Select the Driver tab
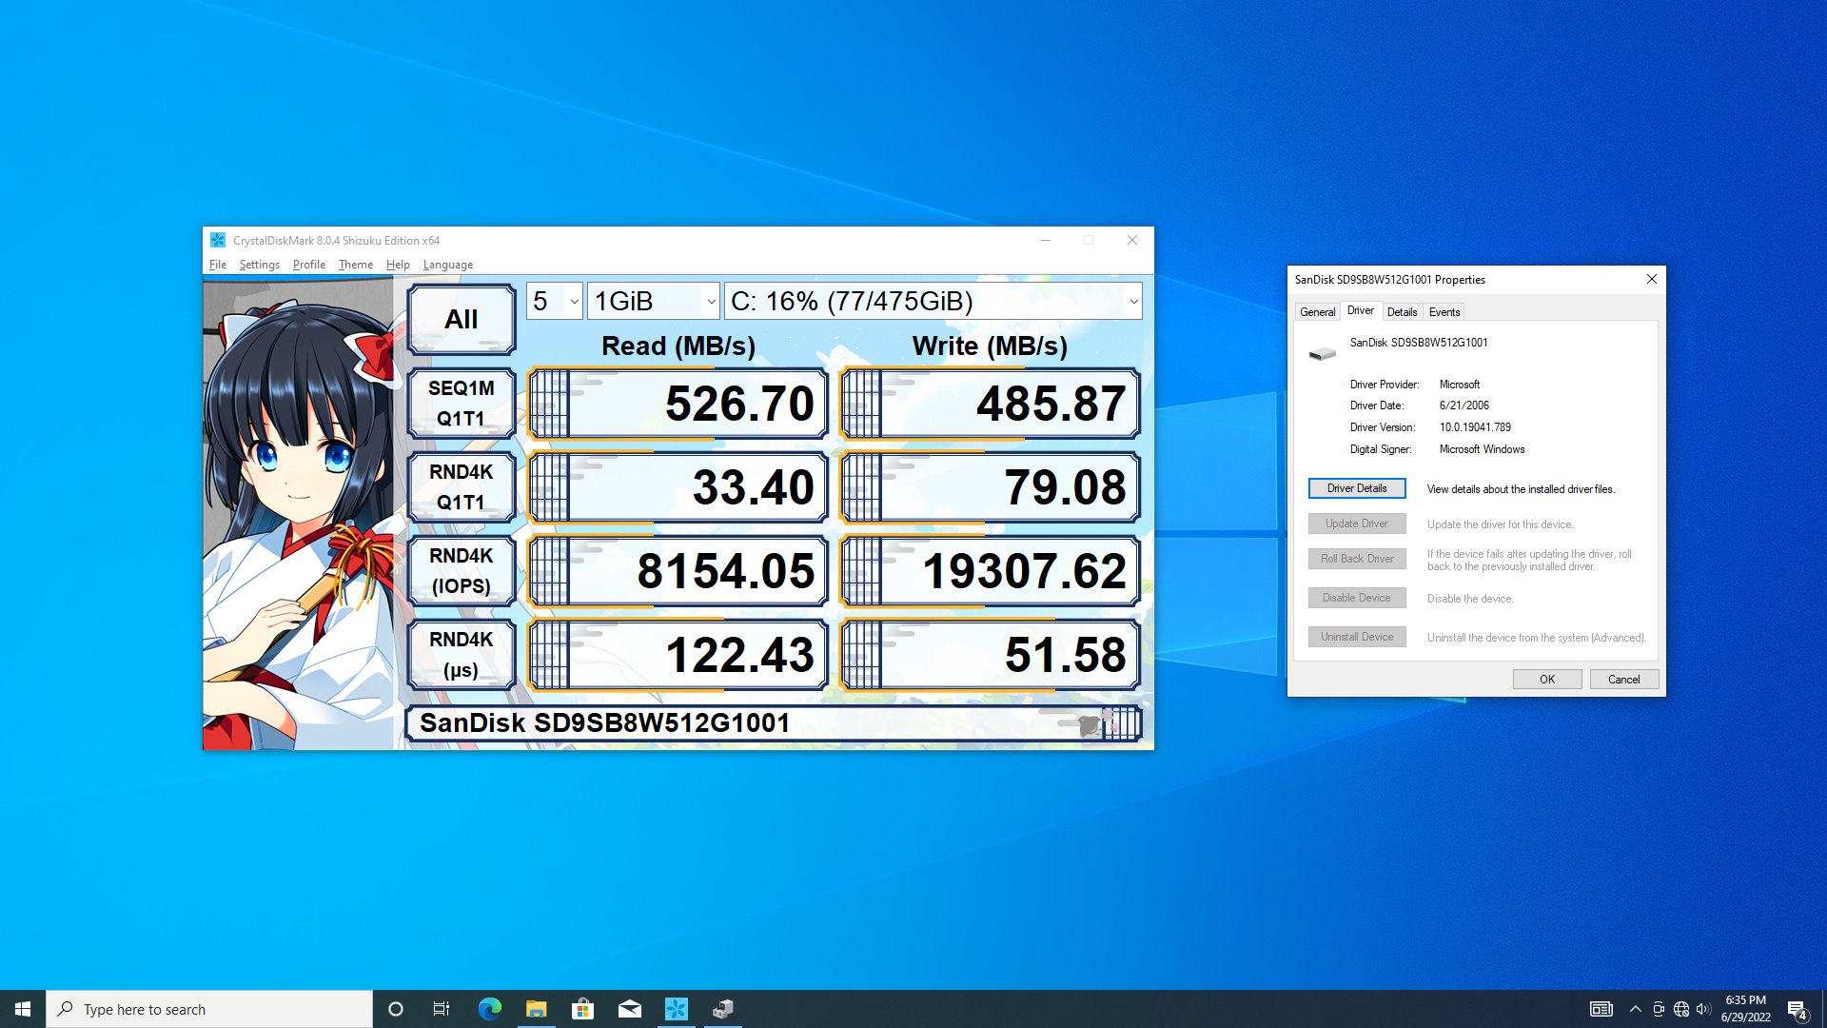The height and width of the screenshot is (1028, 1827). pyautogui.click(x=1360, y=310)
